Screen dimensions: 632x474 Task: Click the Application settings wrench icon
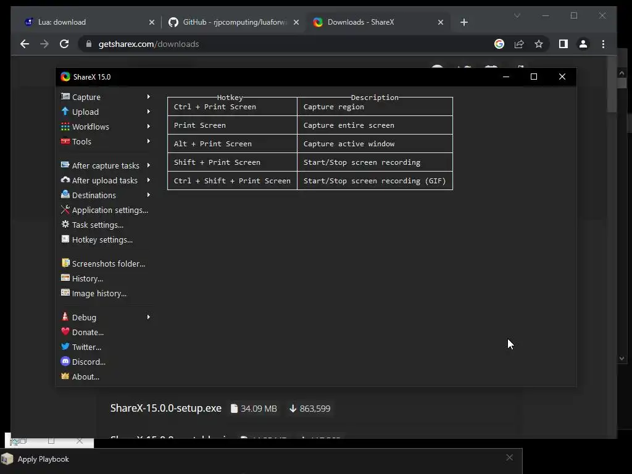pyautogui.click(x=65, y=210)
